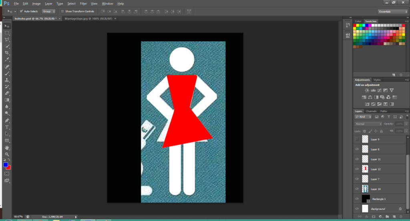
Task: Open the Normal blend mode dropdown
Action: click(368, 124)
